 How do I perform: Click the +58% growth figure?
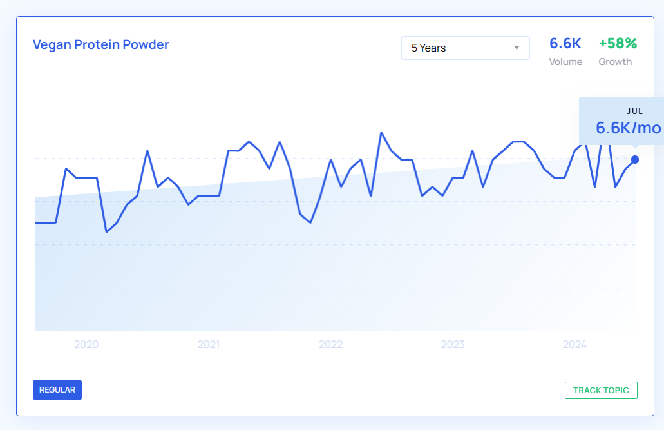point(618,44)
